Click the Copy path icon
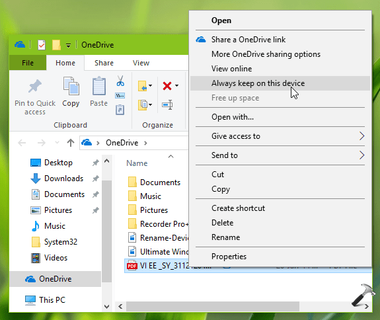This screenshot has height=320, width=380. (120, 95)
